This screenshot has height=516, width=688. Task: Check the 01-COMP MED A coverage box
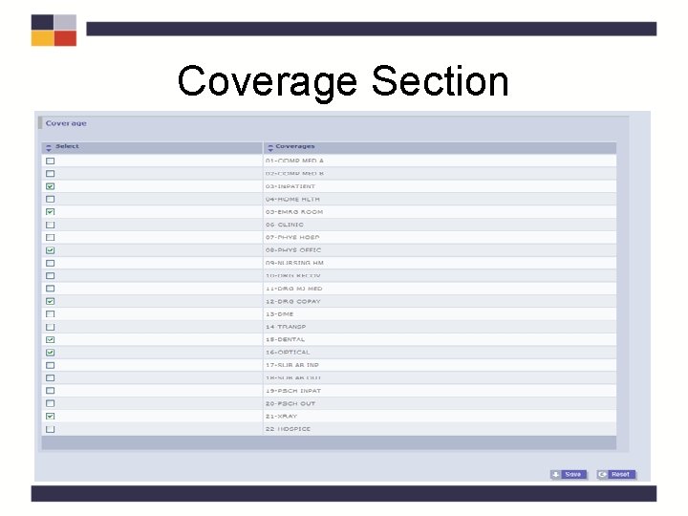click(x=51, y=161)
